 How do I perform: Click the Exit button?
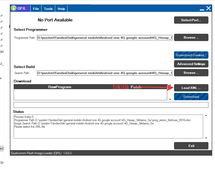pyautogui.click(x=191, y=146)
